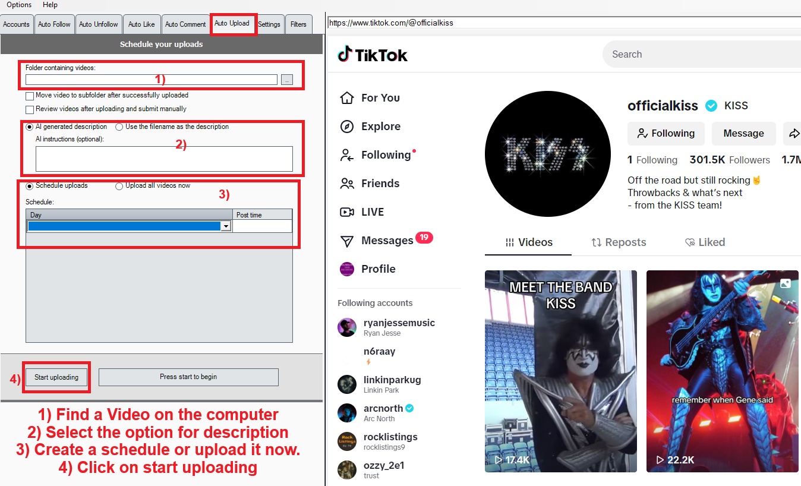
Task: Open arcnorth avatar in following accounts
Action: 347,413
